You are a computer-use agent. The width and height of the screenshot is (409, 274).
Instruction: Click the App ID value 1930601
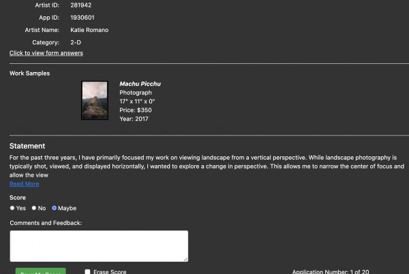coord(82,18)
